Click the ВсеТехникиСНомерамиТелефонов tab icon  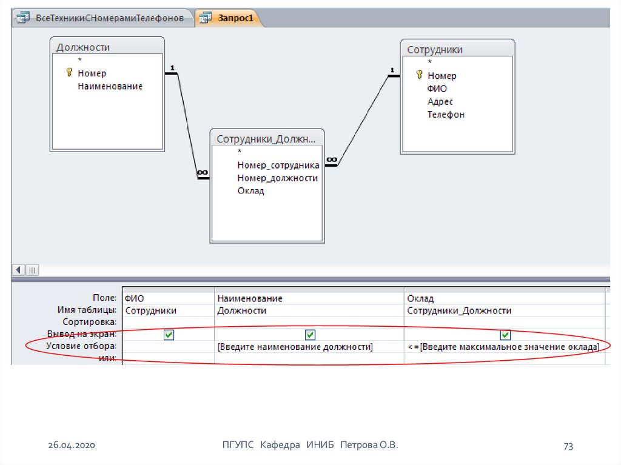(23, 19)
